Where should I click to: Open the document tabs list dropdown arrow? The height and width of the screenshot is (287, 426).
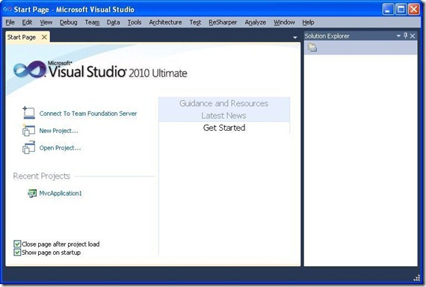[295, 37]
